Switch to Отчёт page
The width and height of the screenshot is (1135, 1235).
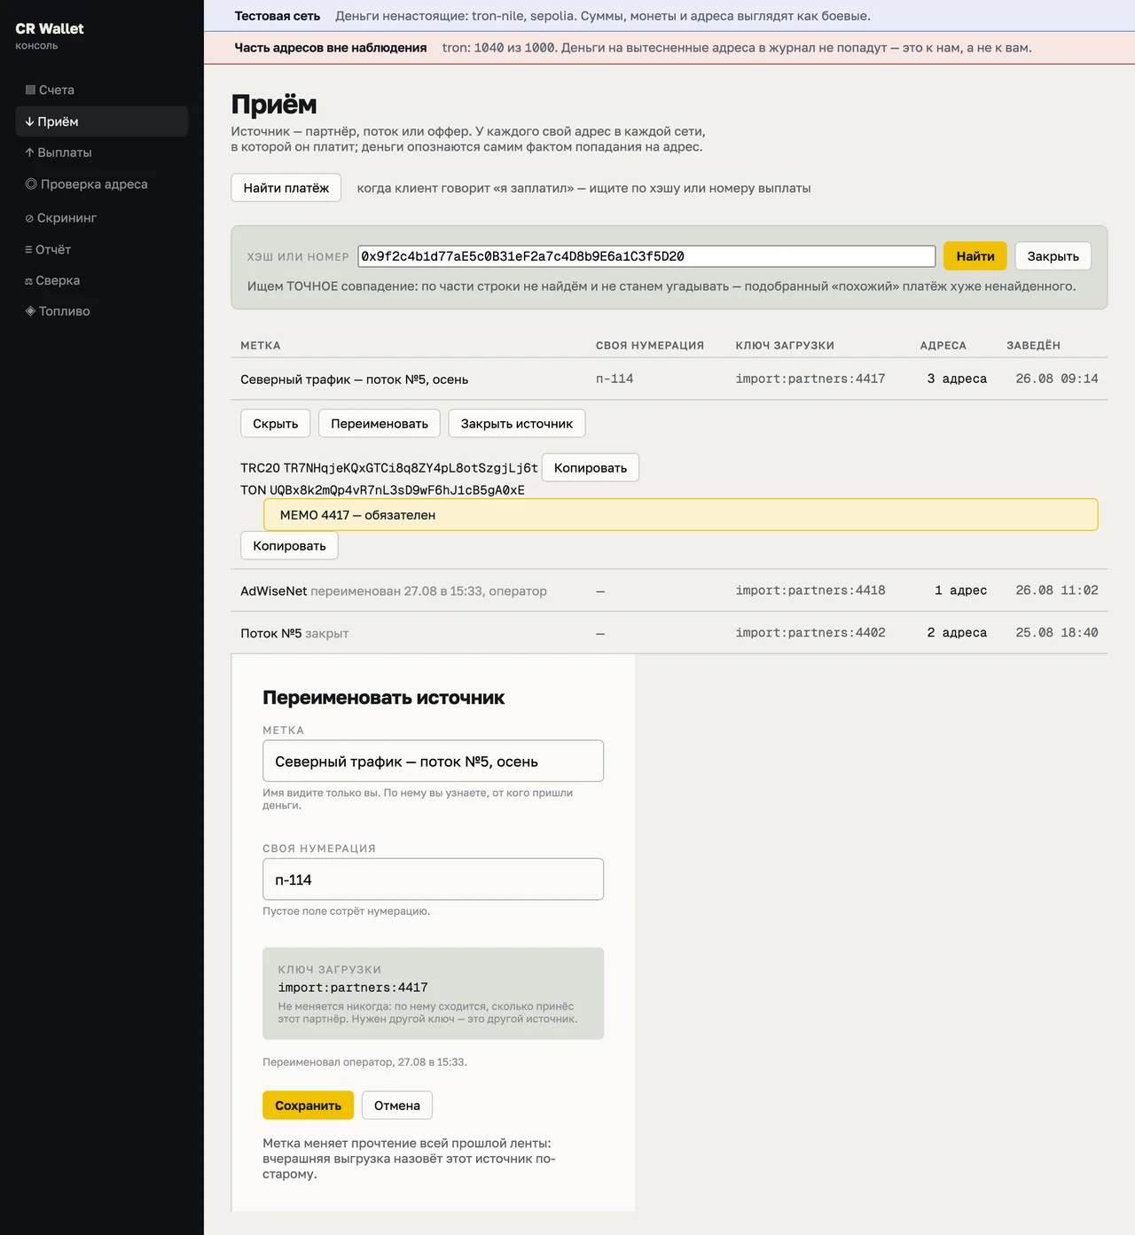101,249
